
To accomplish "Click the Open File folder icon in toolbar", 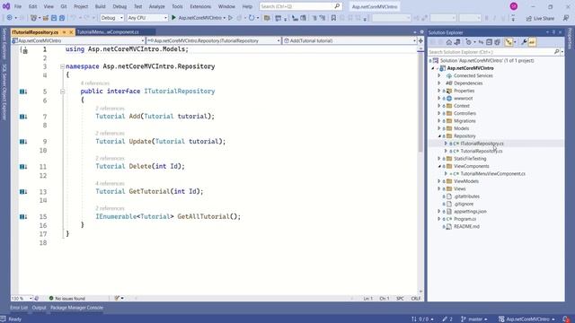I will click(x=46, y=18).
